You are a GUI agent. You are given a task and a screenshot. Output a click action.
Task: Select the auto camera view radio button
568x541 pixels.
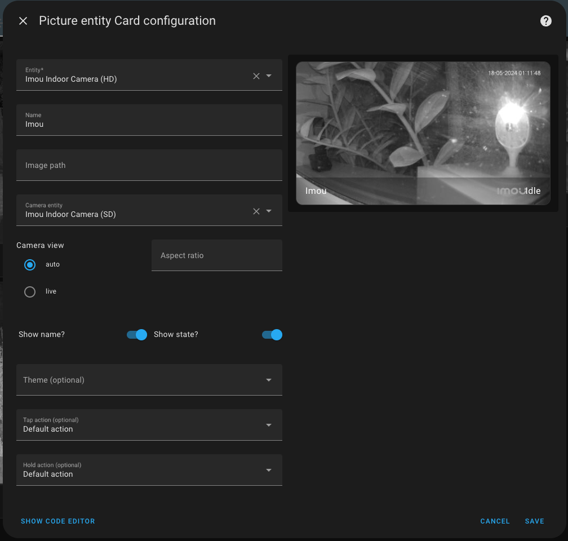click(x=29, y=264)
